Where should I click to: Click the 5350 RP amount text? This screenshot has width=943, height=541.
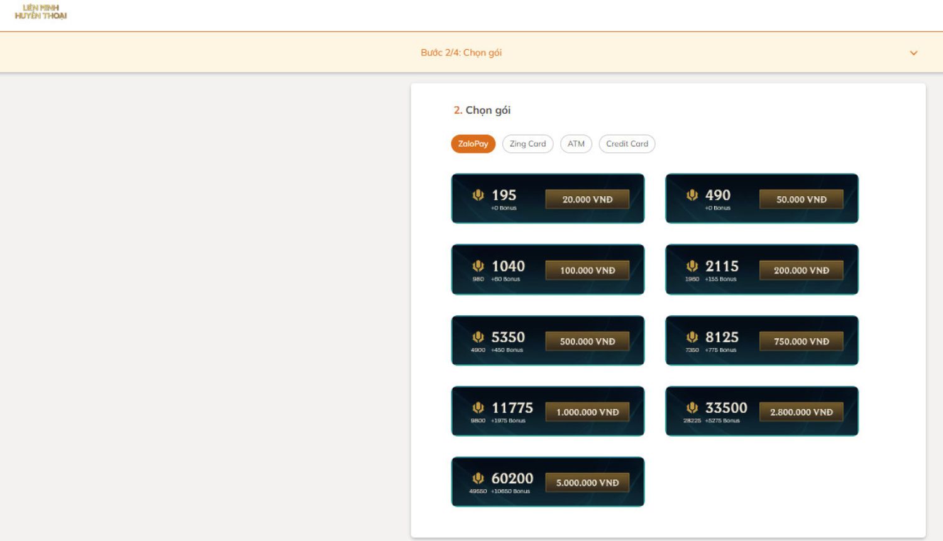click(508, 337)
